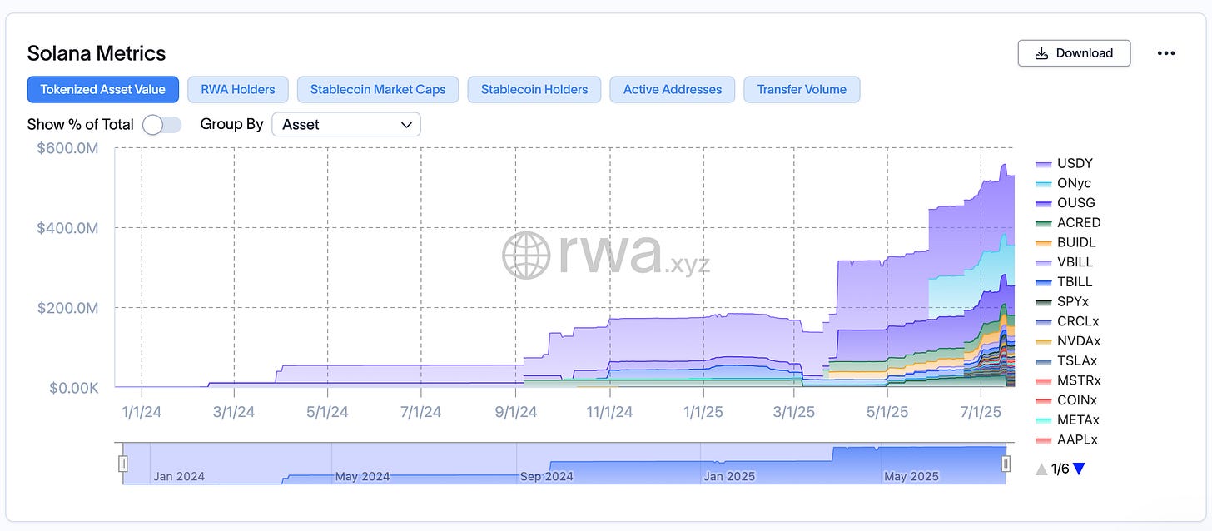1212x531 pixels.
Task: Go to next legend page arrow
Action: coord(1080,469)
